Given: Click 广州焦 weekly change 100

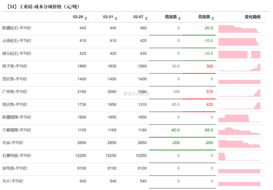Looking at the screenshot, I should (x=176, y=92).
